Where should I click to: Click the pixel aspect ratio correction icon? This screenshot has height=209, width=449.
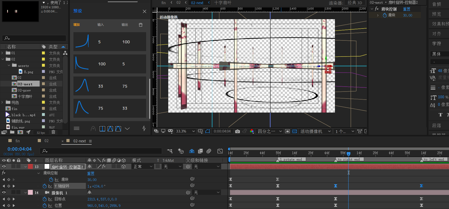tap(360, 131)
